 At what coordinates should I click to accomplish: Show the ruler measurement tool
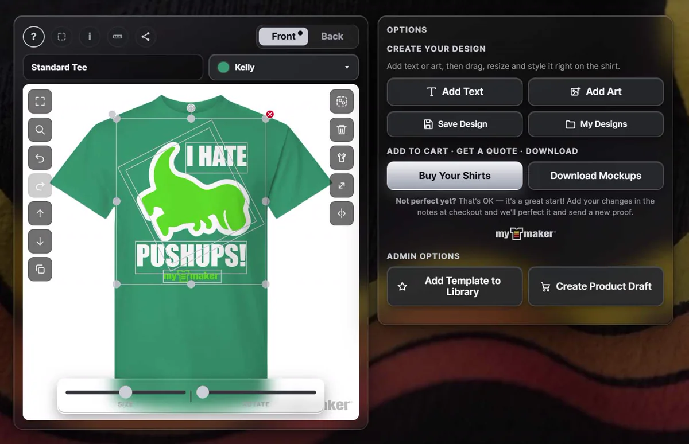(x=118, y=37)
